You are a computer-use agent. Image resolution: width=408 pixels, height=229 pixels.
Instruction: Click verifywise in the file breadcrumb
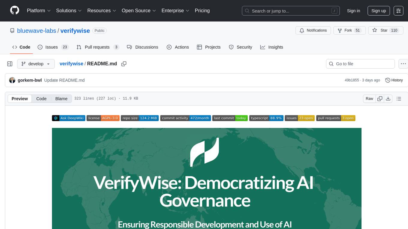pyautogui.click(x=71, y=64)
